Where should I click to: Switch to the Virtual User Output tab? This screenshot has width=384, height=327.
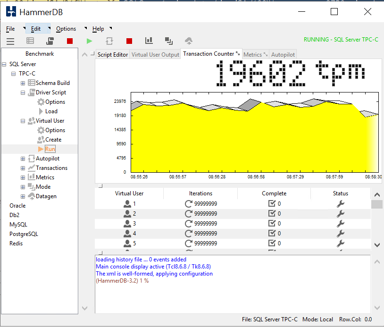coord(155,55)
